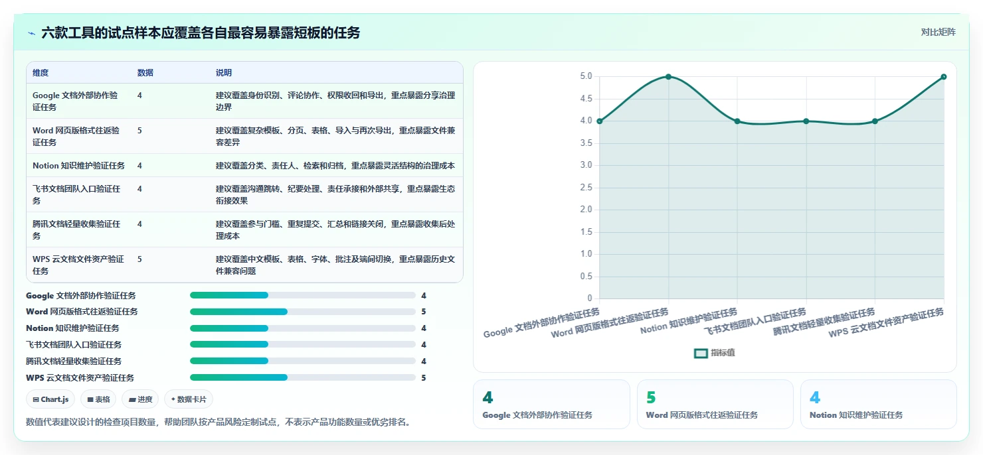
Task: Select the Notion data point on the line chart
Action: coord(737,121)
